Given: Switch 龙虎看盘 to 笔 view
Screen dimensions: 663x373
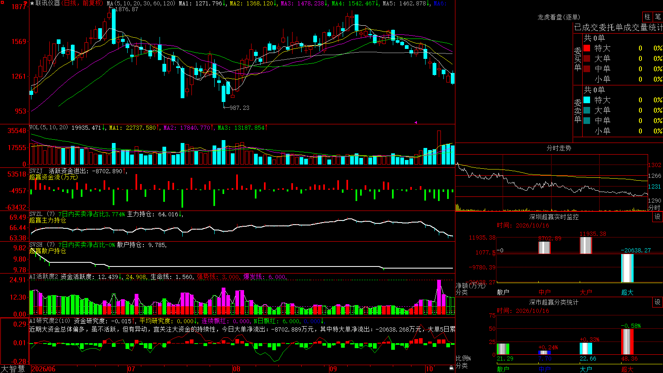Looking at the screenshot, I should (x=658, y=17).
